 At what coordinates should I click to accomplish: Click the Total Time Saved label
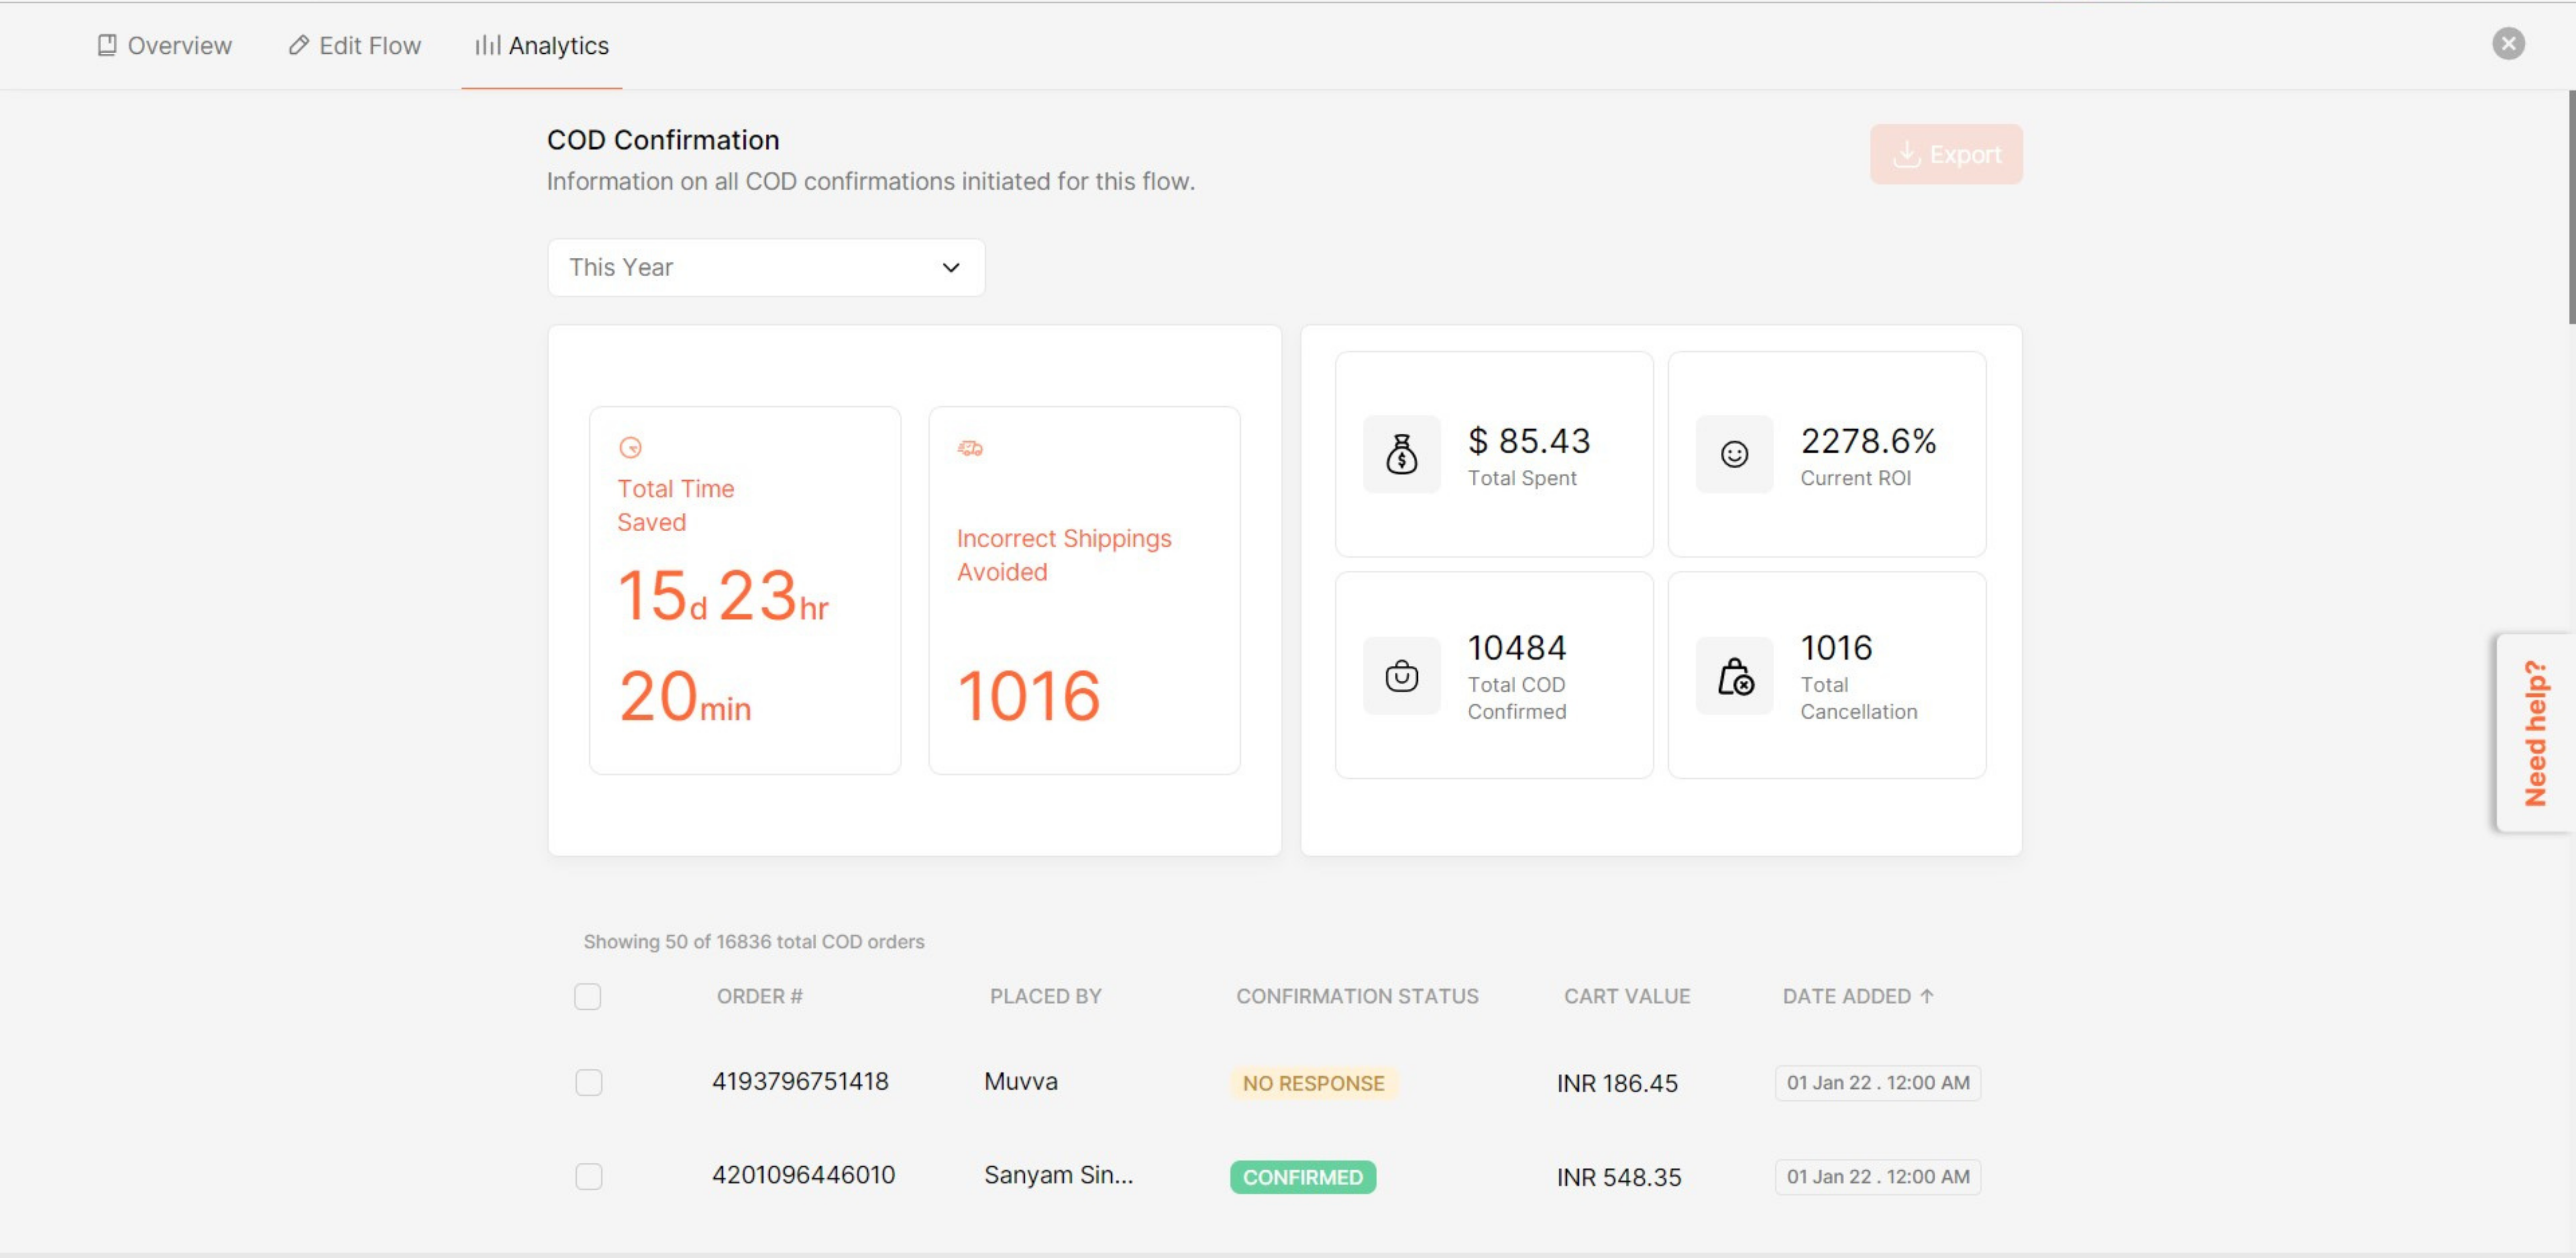[675, 505]
